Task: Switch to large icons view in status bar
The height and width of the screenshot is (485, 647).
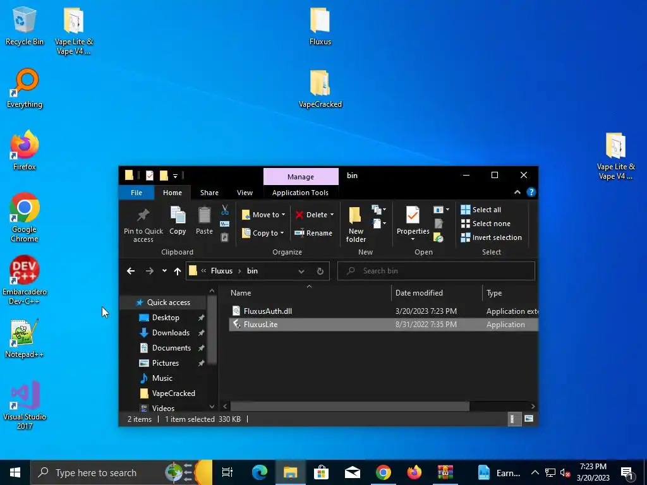Action: (529, 419)
